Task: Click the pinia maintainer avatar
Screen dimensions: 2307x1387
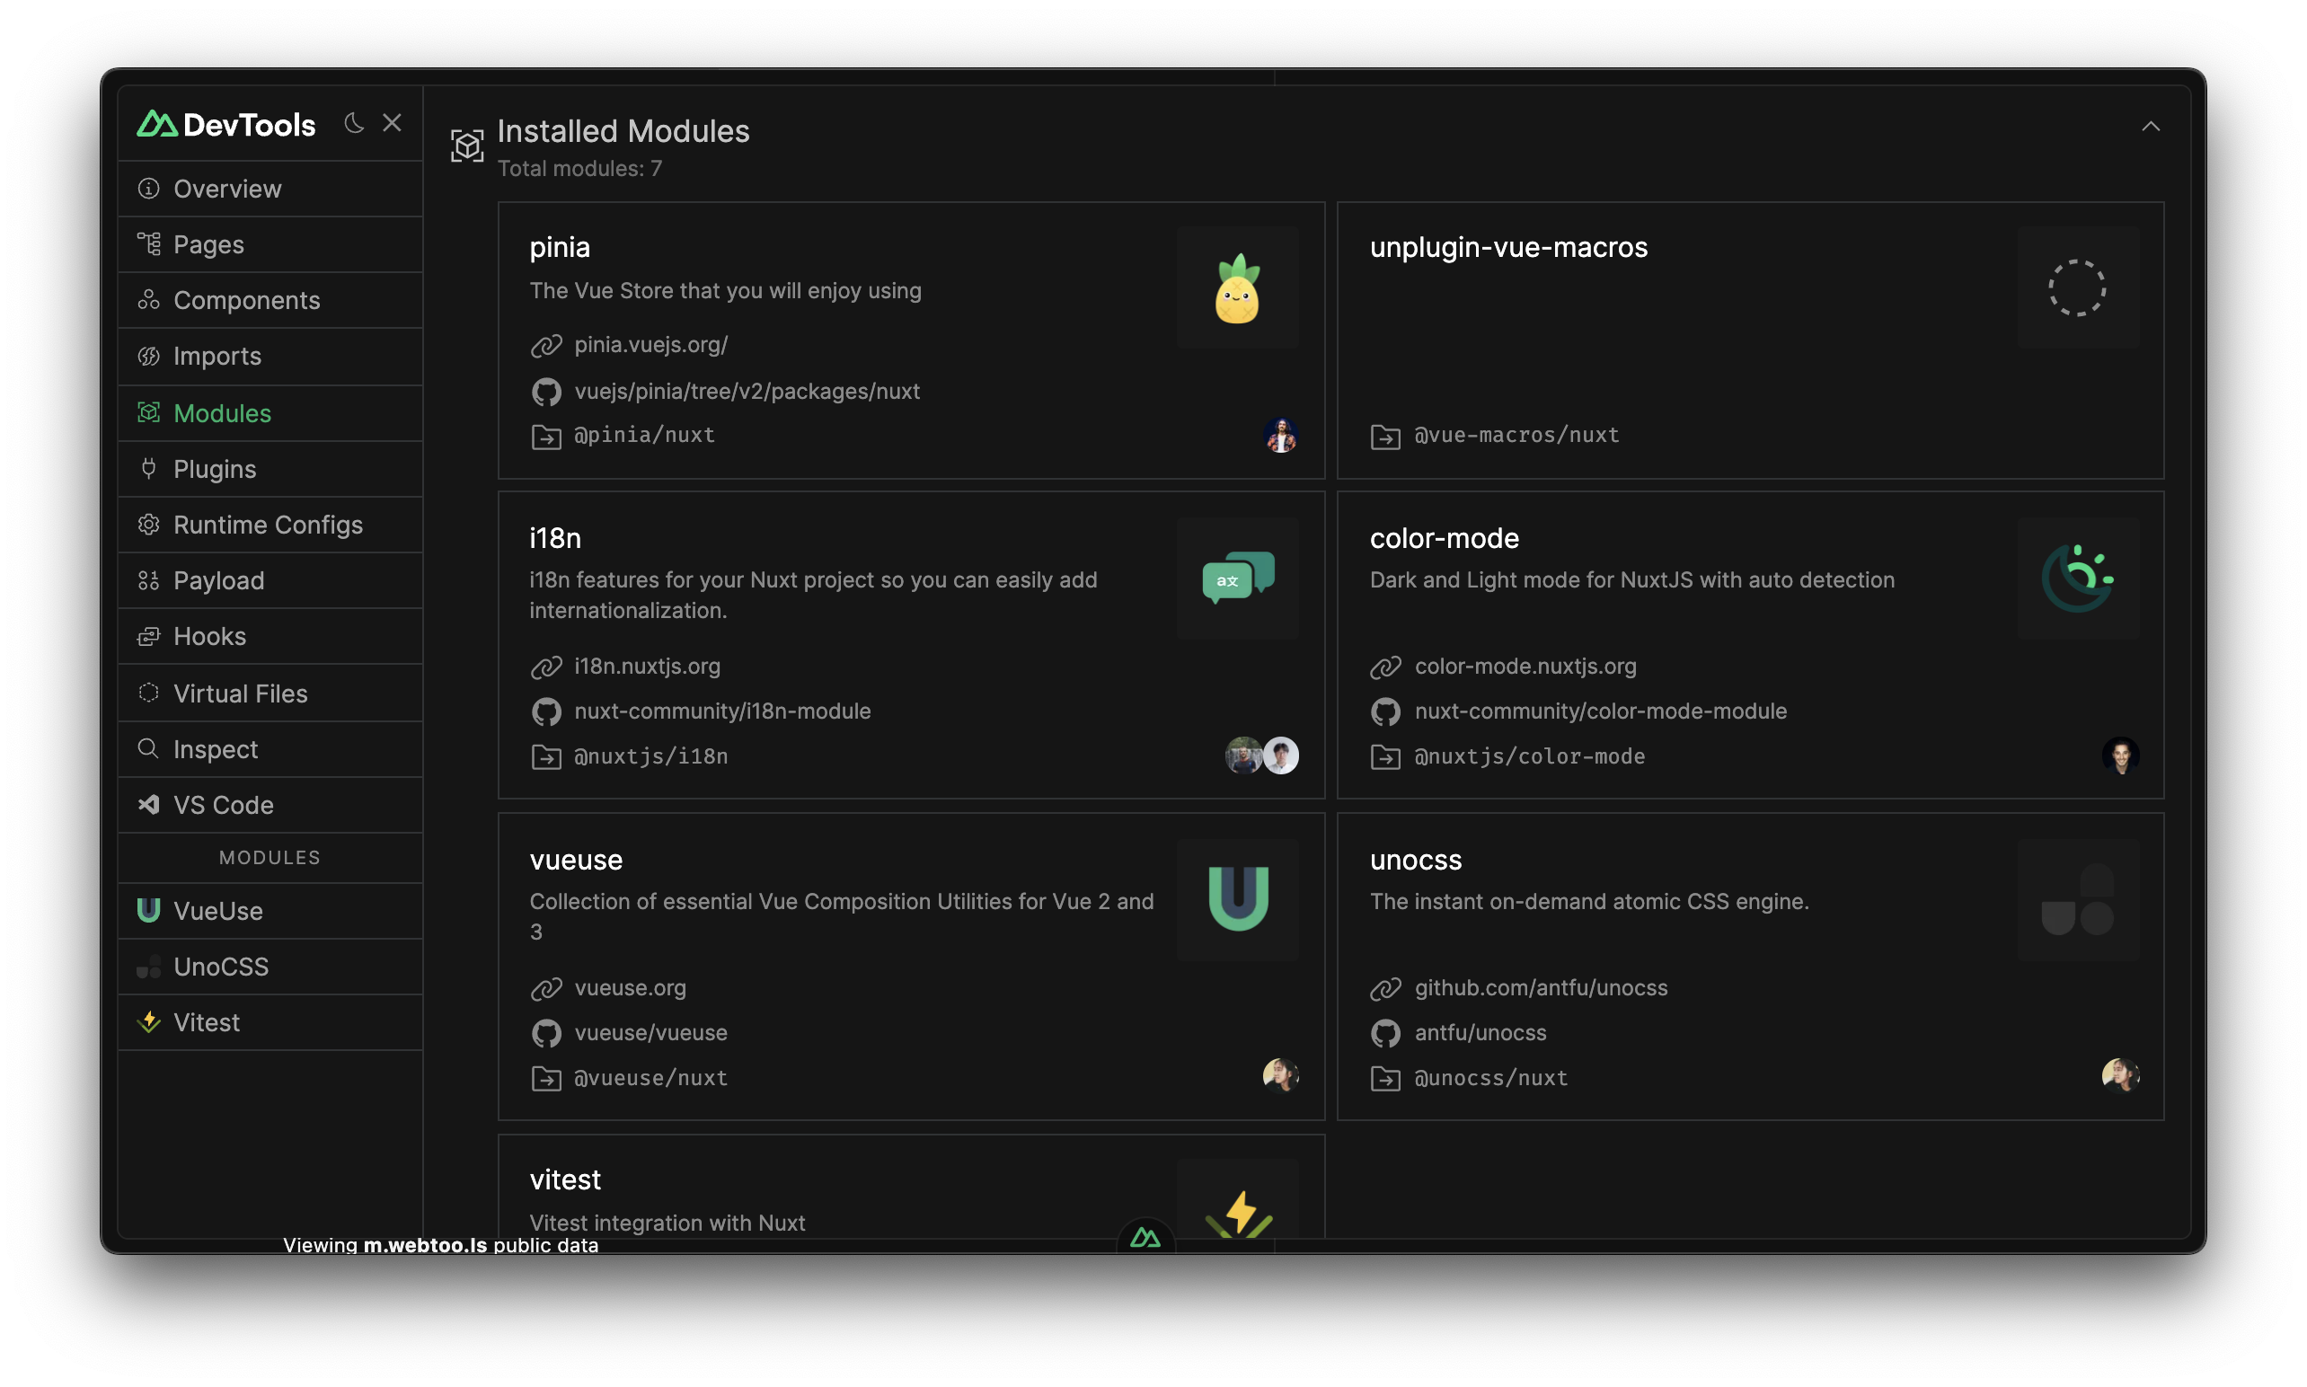Action: (1280, 436)
